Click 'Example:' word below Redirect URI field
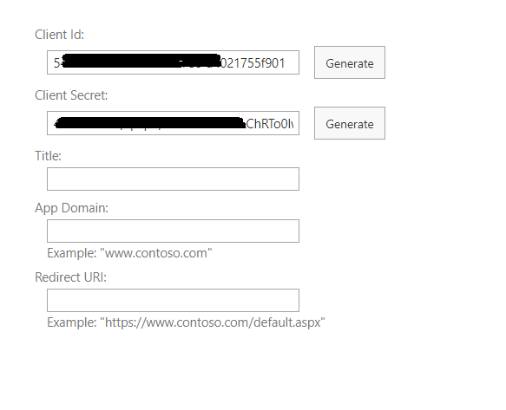This screenshot has width=506, height=410. point(72,322)
